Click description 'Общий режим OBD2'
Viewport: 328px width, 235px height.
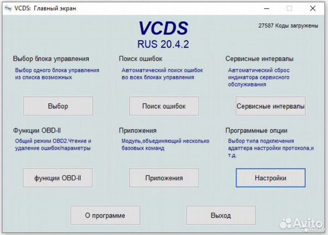click(53, 145)
